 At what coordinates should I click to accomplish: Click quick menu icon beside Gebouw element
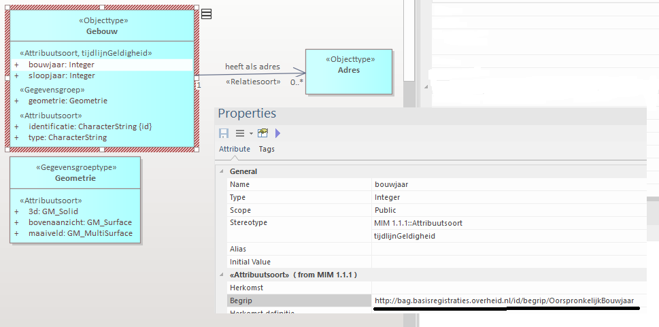[206, 14]
